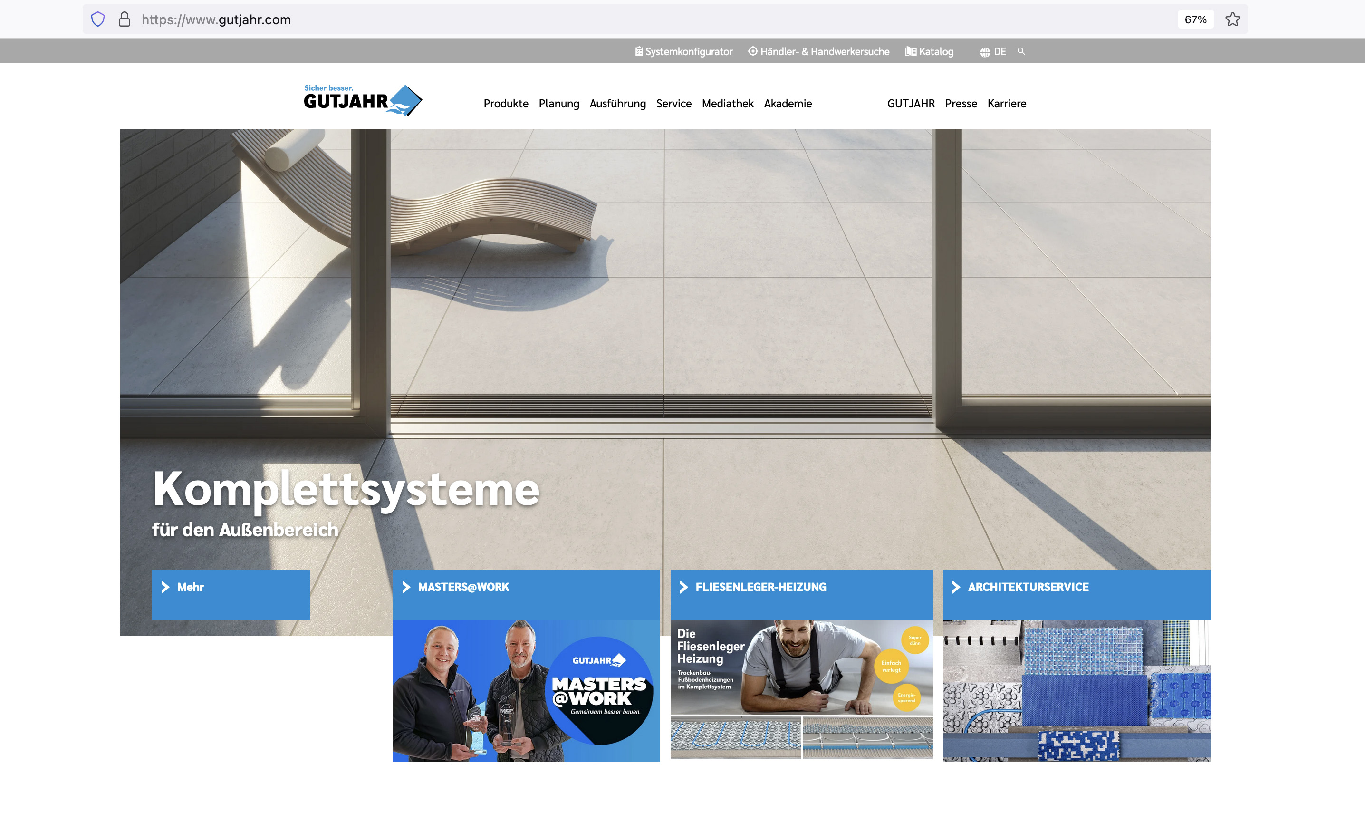
Task: Open the Produkte menu
Action: coord(505,104)
